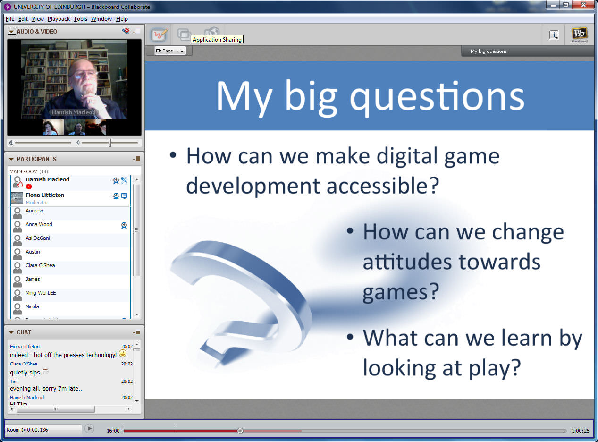
Task: Click the MAIN ROOM (14) heading
Action: tap(28, 171)
